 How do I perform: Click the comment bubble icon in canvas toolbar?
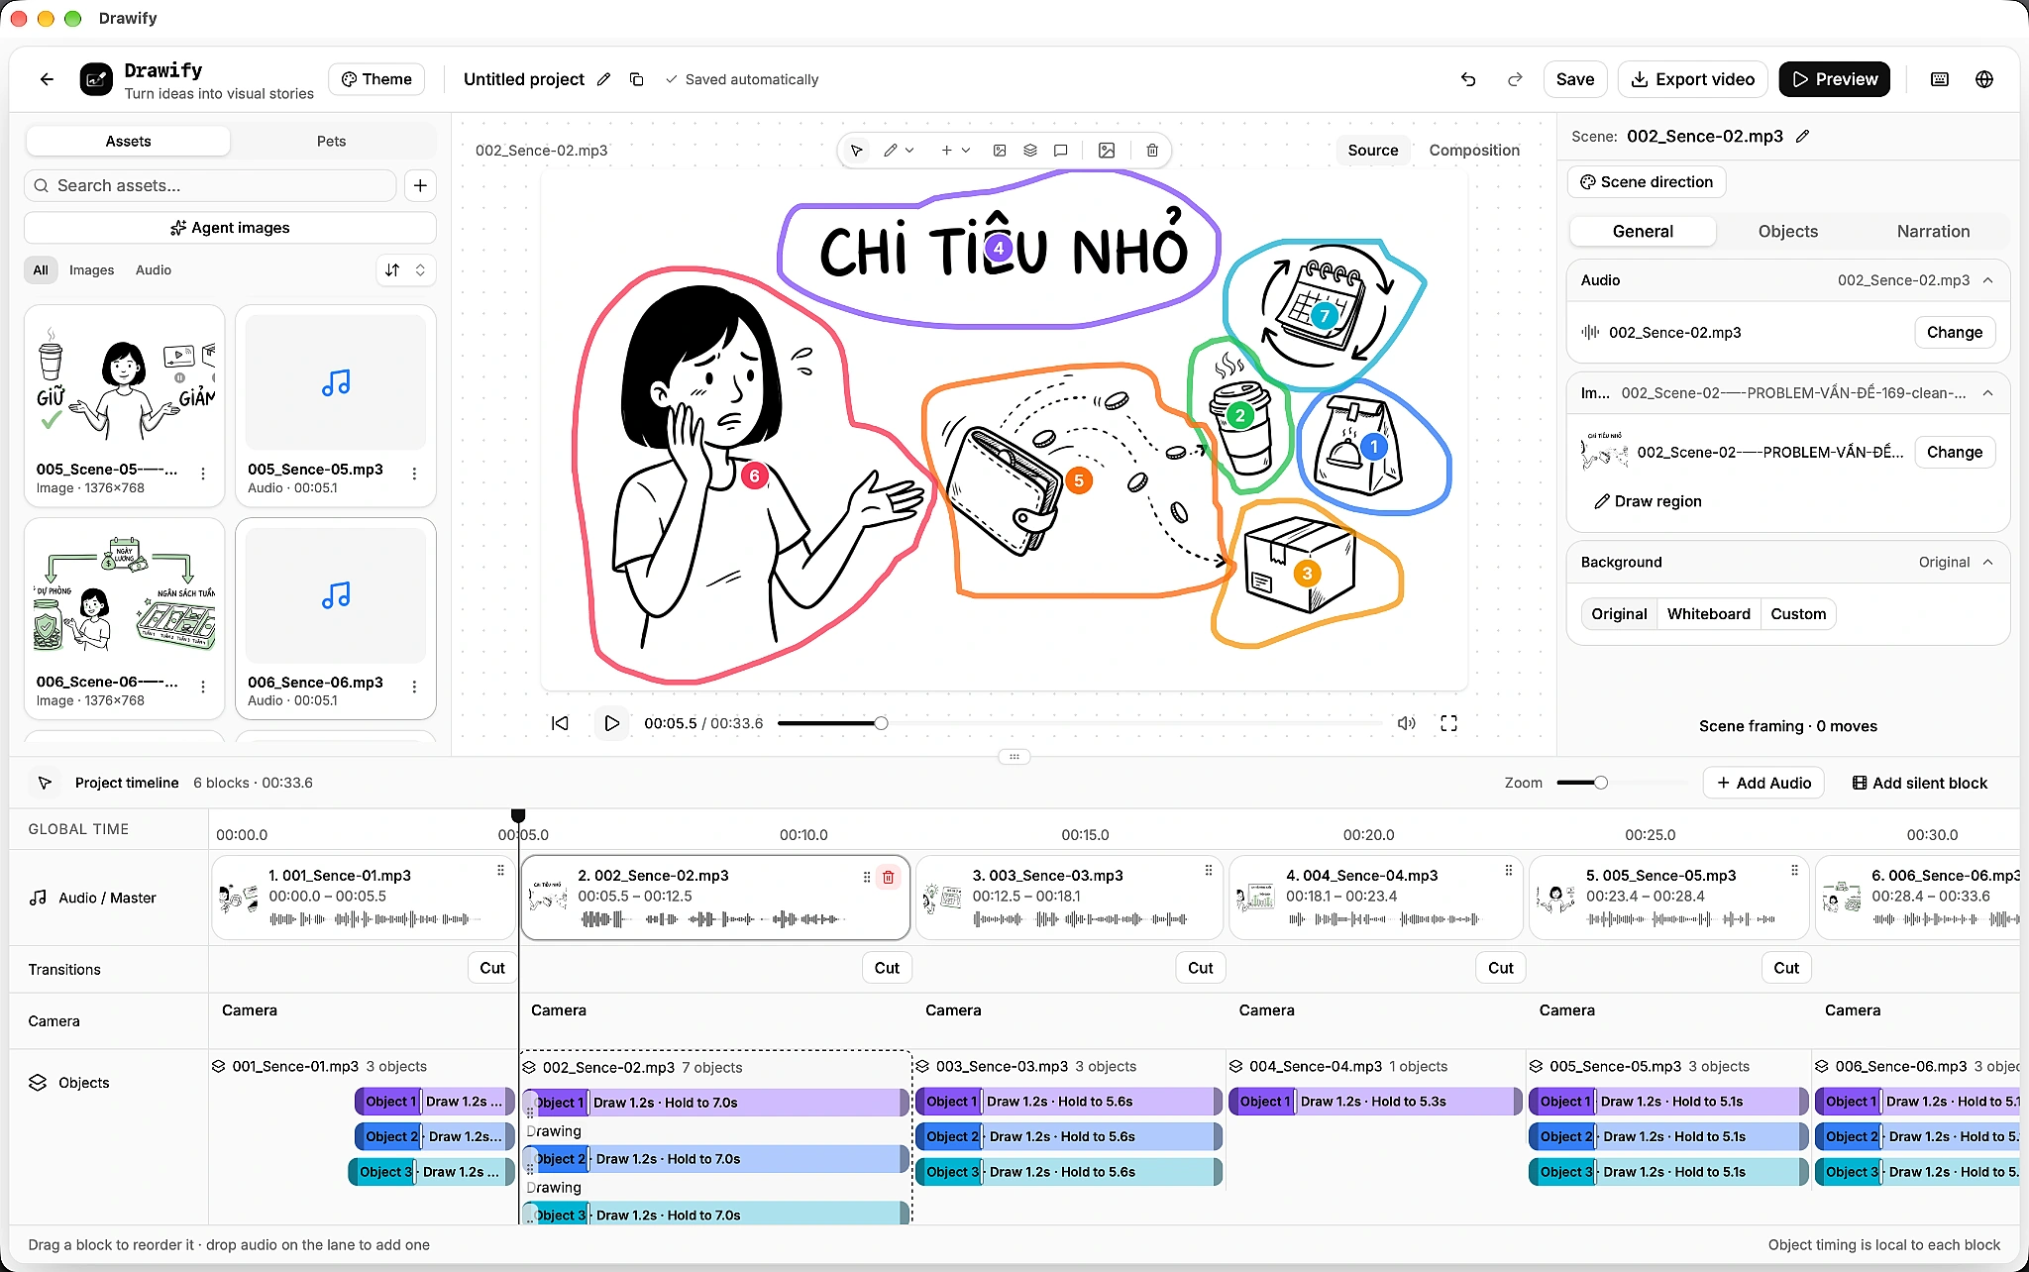tap(1060, 151)
